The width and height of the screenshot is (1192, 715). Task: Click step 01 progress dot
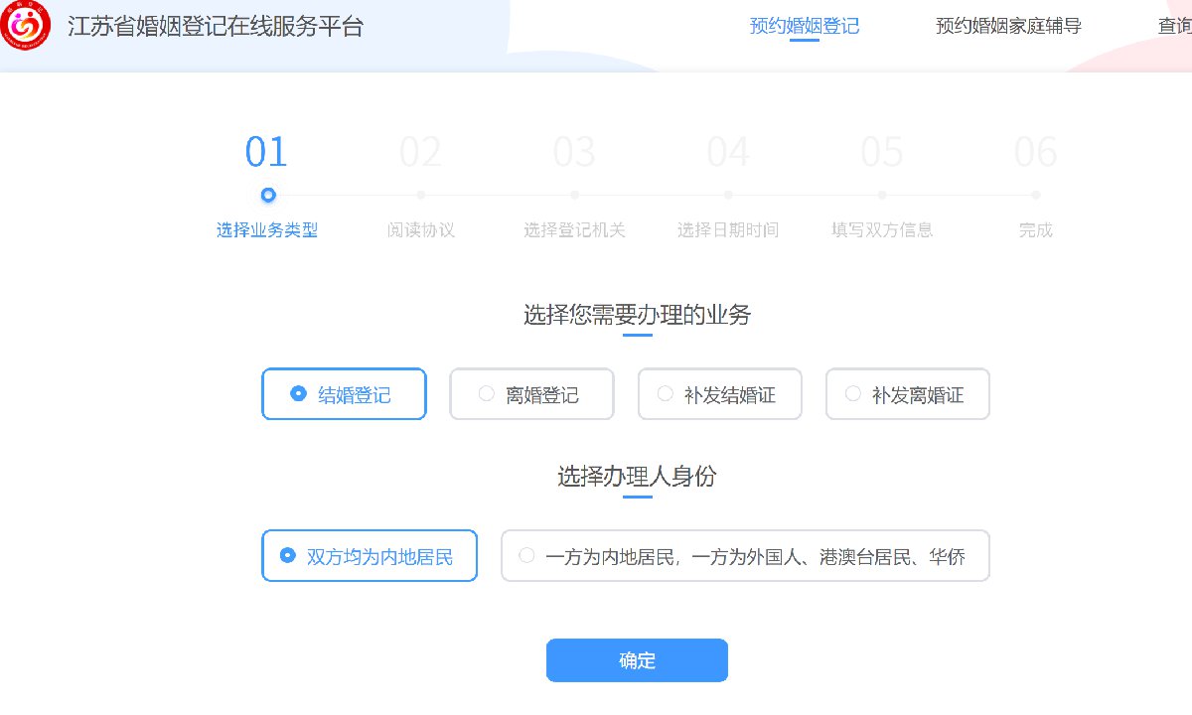coord(267,195)
